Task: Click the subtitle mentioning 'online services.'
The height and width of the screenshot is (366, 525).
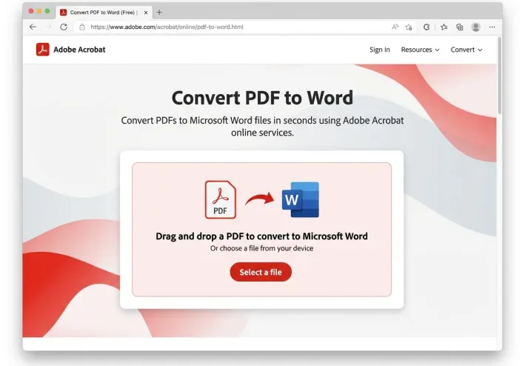Action: coord(262,126)
